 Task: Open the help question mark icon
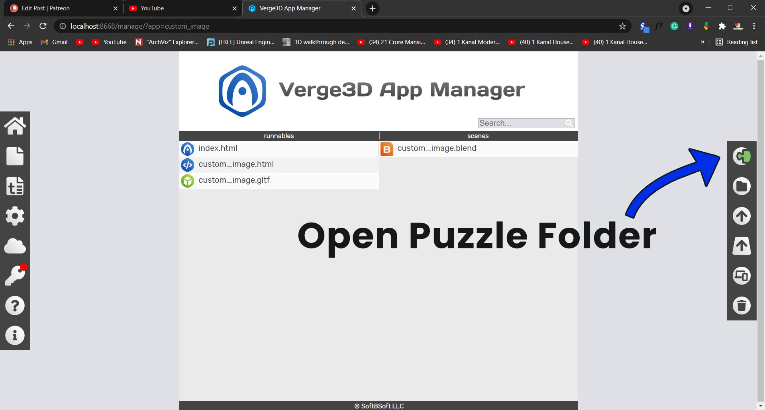tap(15, 306)
